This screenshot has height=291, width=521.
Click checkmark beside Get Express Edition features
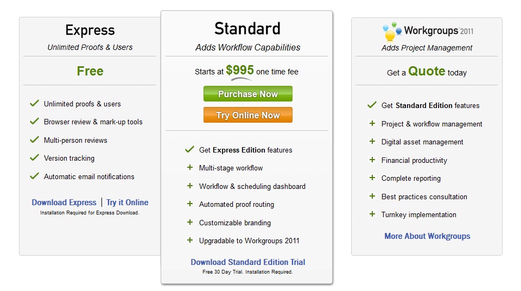190,149
